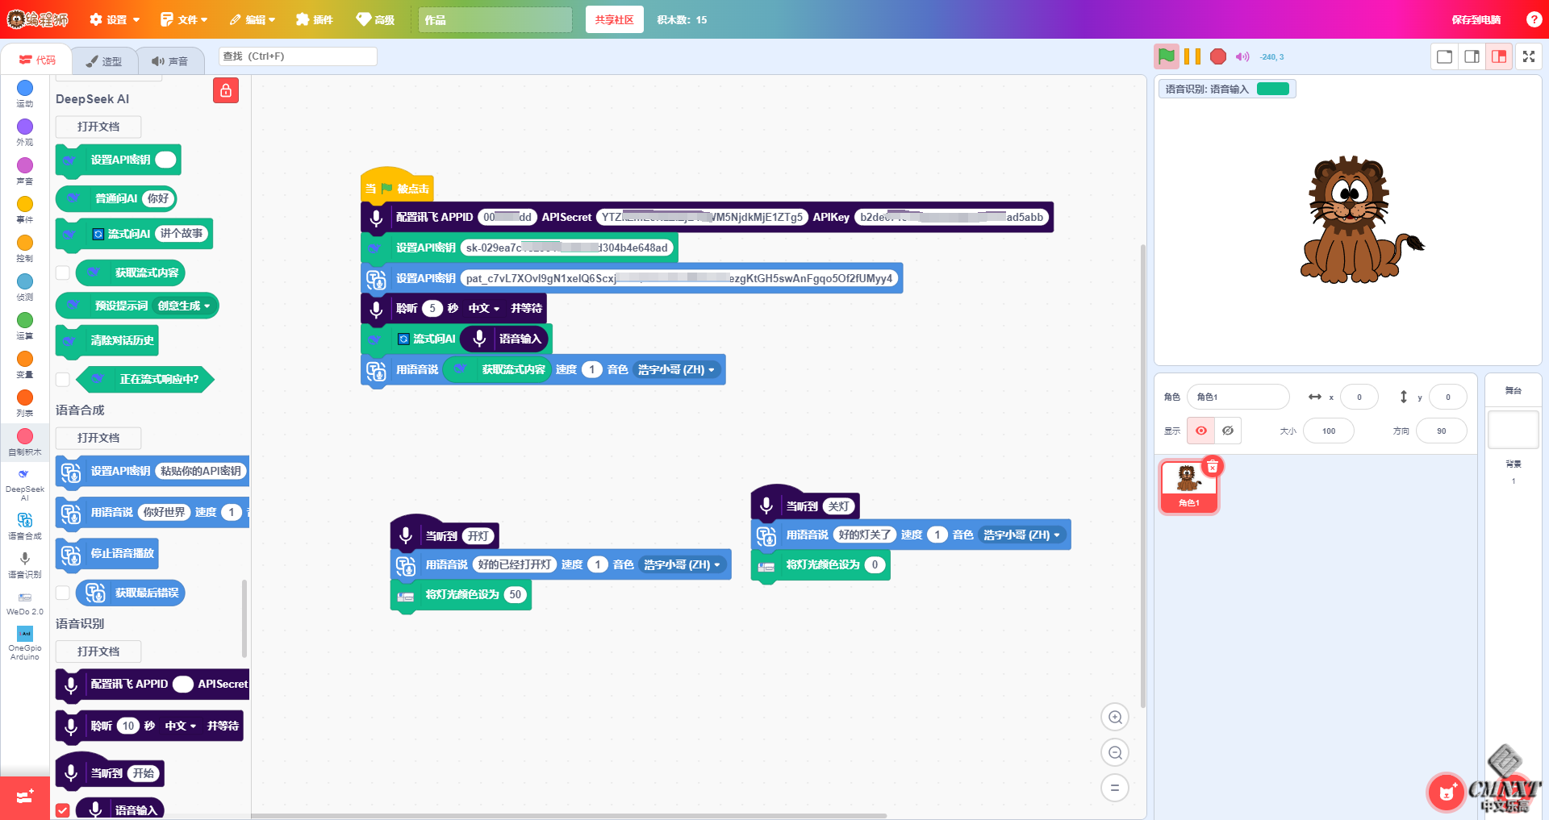Delete sprite 角色1 with trash icon
The height and width of the screenshot is (820, 1549).
coord(1212,467)
